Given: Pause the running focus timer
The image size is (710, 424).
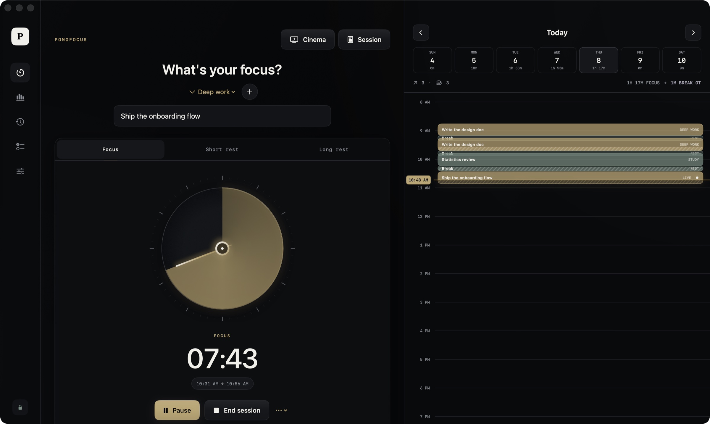Looking at the screenshot, I should 177,410.
